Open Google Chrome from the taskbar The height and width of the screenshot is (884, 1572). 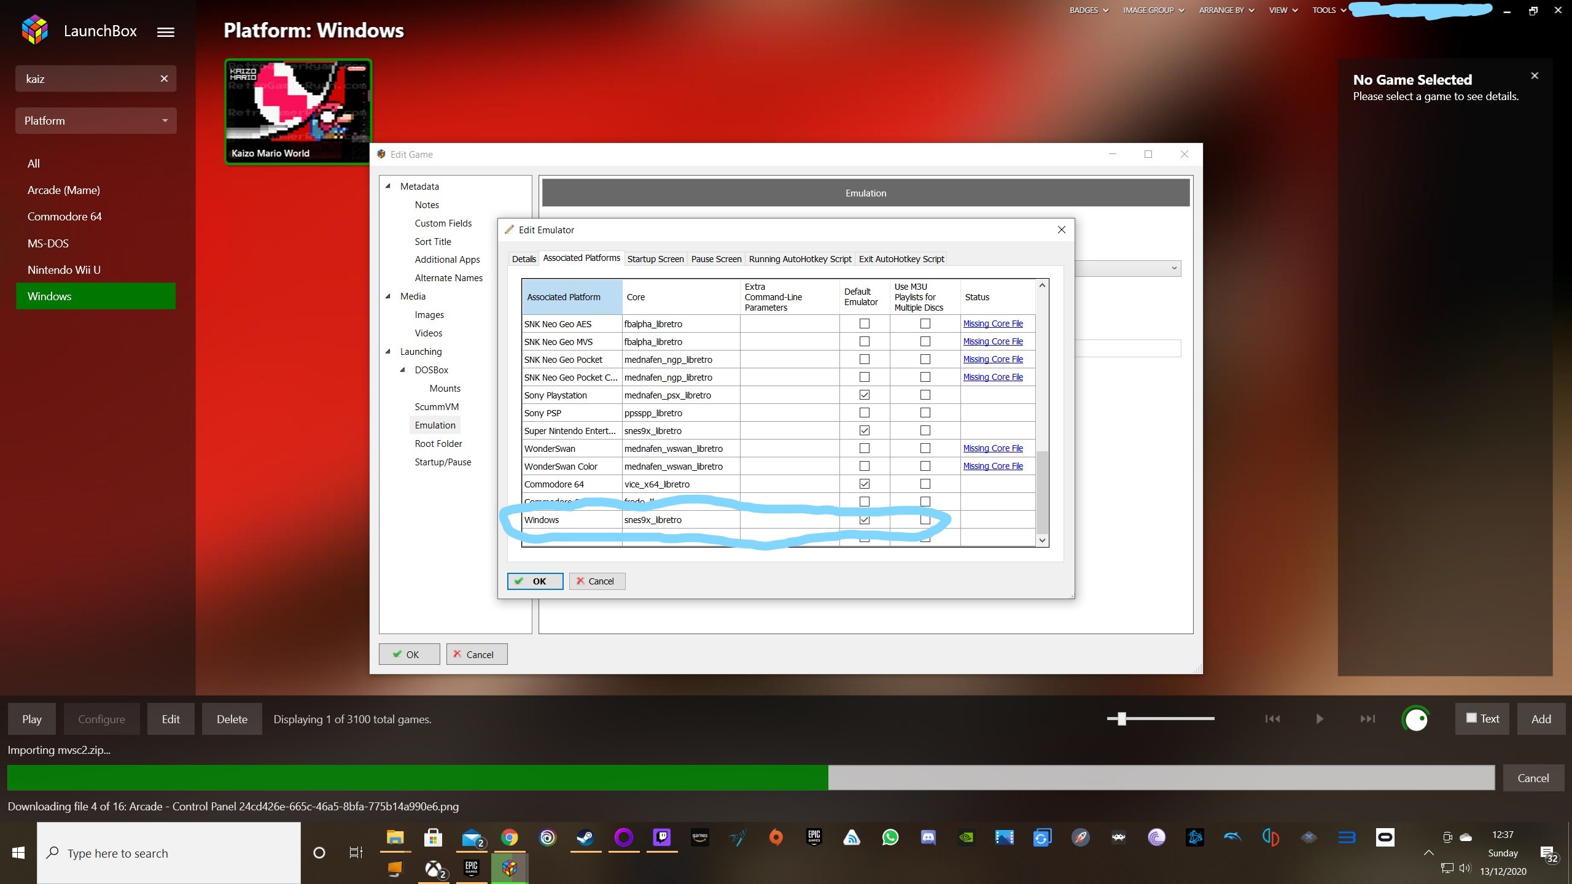(x=509, y=837)
